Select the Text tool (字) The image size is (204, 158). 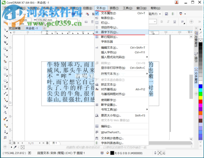click(x=5, y=87)
